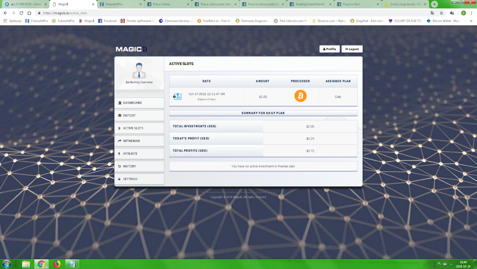The image size is (477, 269).
Task: Open Firefox from the Windows taskbar
Action: click(x=56, y=264)
